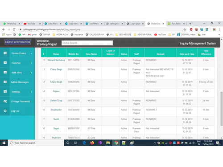Go back with the browser back arrow
The width and height of the screenshot is (223, 167).
pyautogui.click(x=4, y=29)
